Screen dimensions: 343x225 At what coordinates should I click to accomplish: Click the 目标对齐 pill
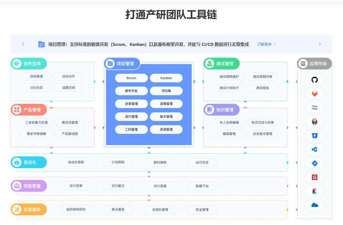click(69, 76)
